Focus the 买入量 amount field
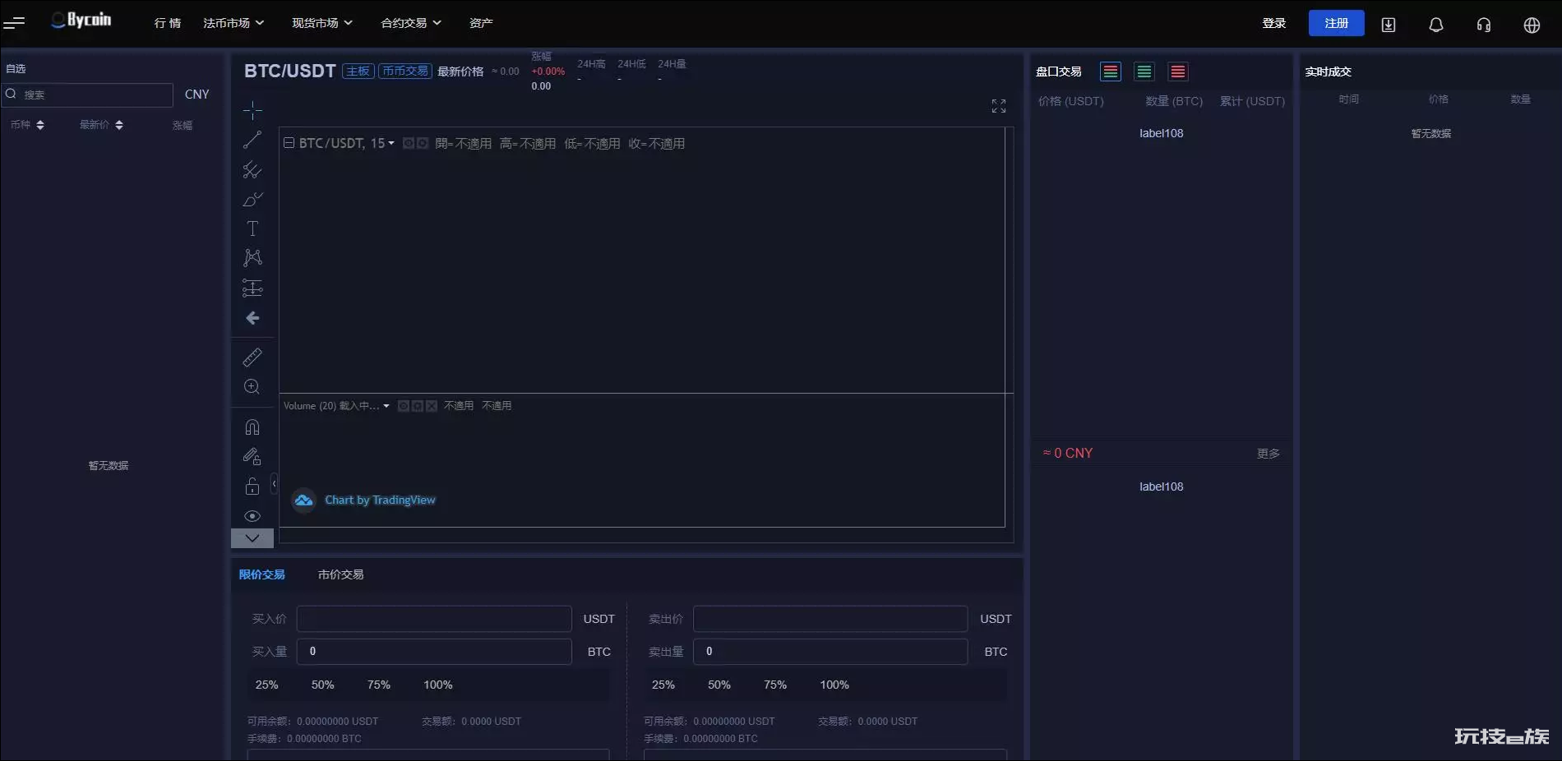The height and width of the screenshot is (761, 1562). 434,652
